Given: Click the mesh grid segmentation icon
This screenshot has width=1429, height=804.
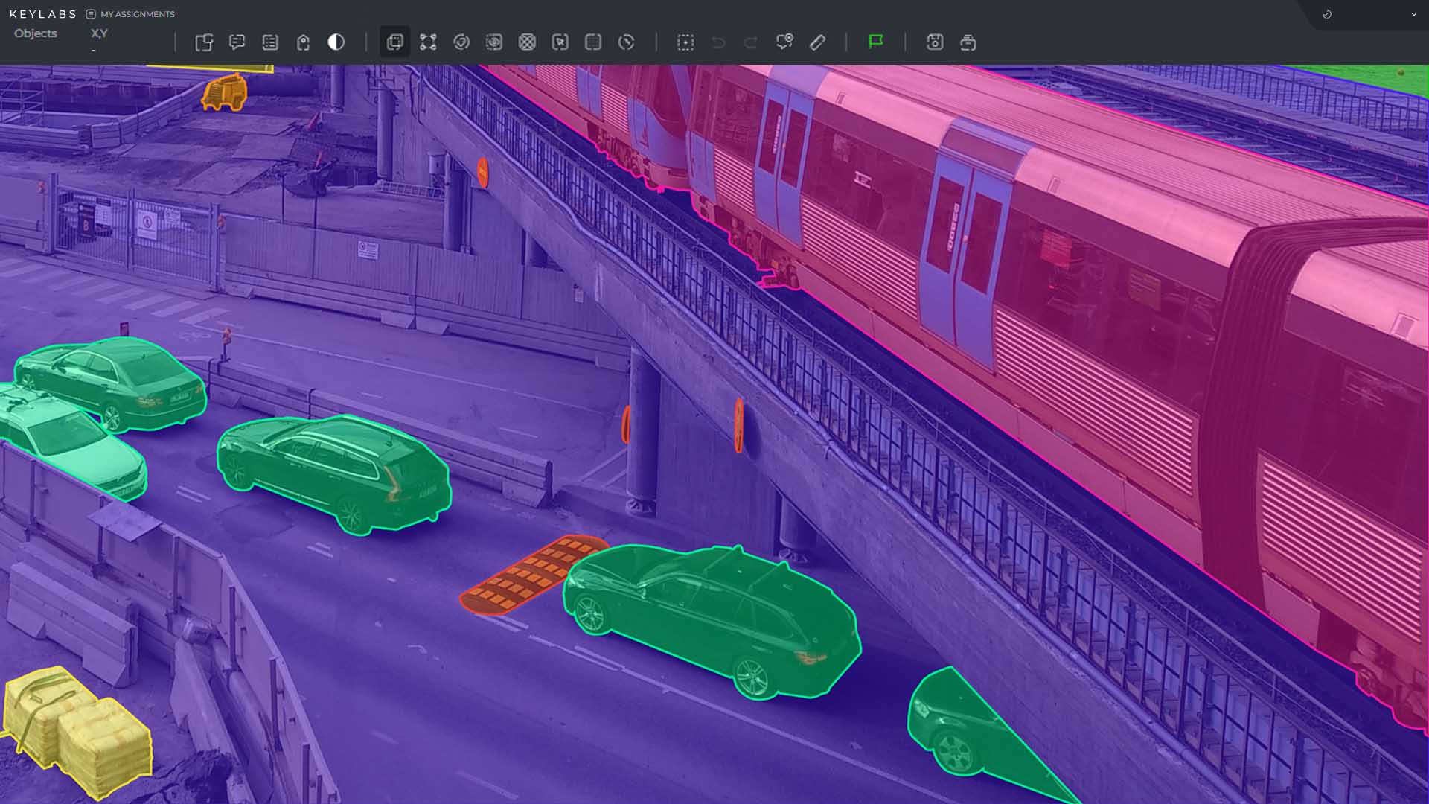Looking at the screenshot, I should coord(528,42).
